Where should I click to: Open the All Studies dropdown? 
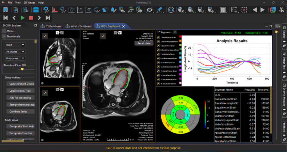click(x=23, y=52)
